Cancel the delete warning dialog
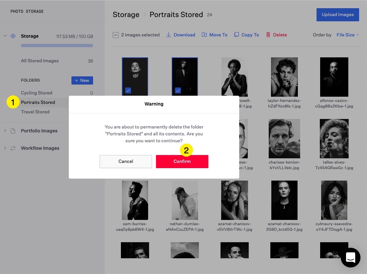This screenshot has height=274, width=367. [126, 162]
